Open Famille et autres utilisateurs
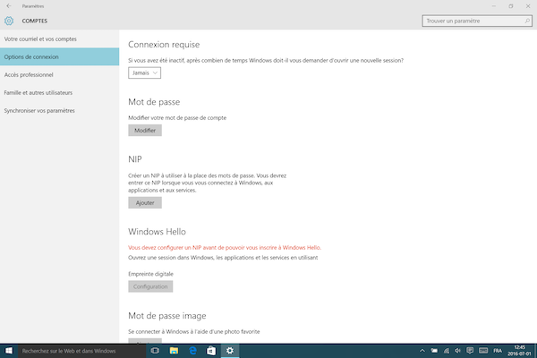Viewport: 537px width, 358px height. click(x=60, y=92)
